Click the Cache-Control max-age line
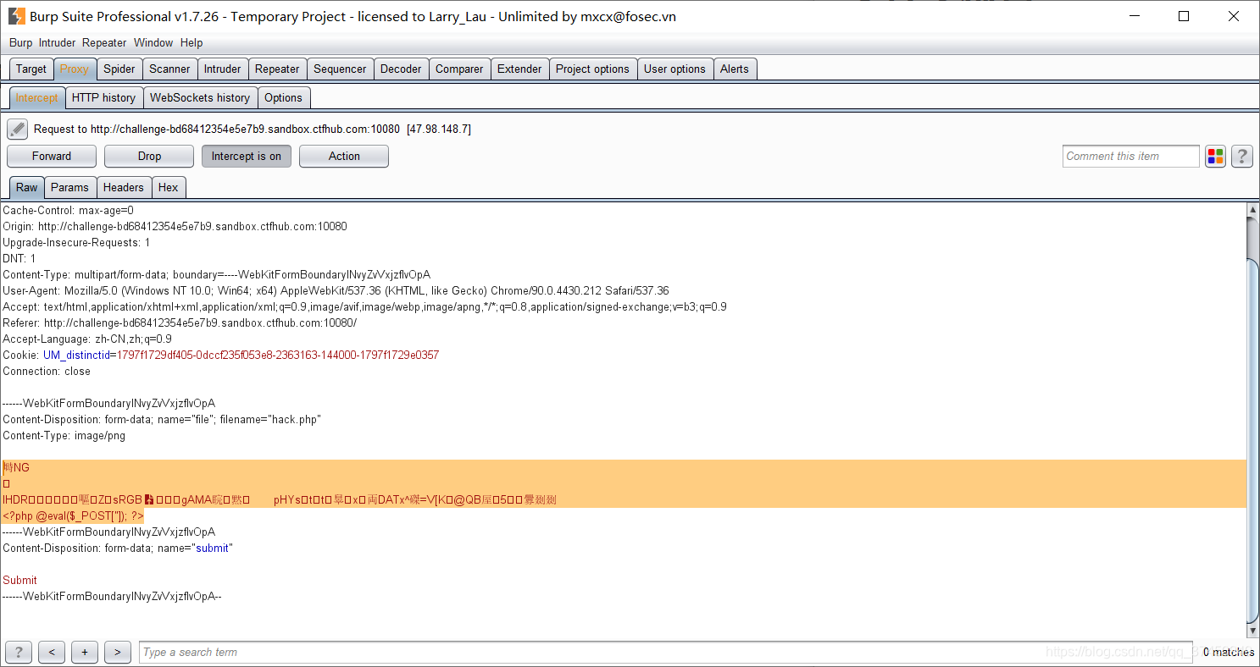This screenshot has height=667, width=1260. pyautogui.click(x=68, y=210)
